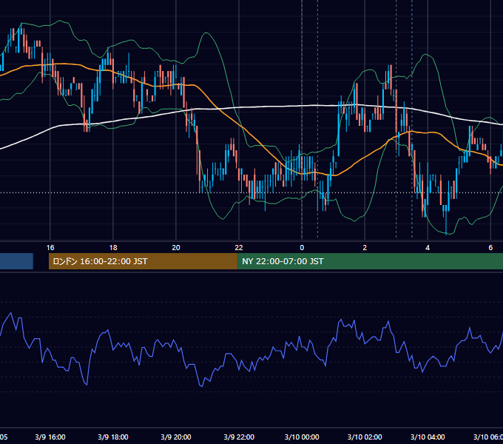Click the '18' hour label on price chart axis
Viewport: 503px width, 444px height.
click(113, 248)
